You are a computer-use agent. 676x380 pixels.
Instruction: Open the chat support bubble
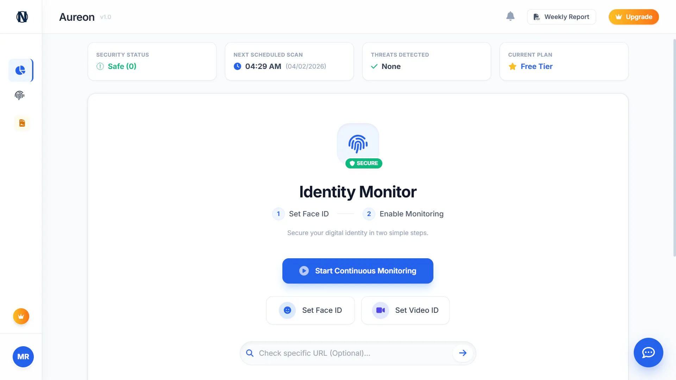(649, 353)
